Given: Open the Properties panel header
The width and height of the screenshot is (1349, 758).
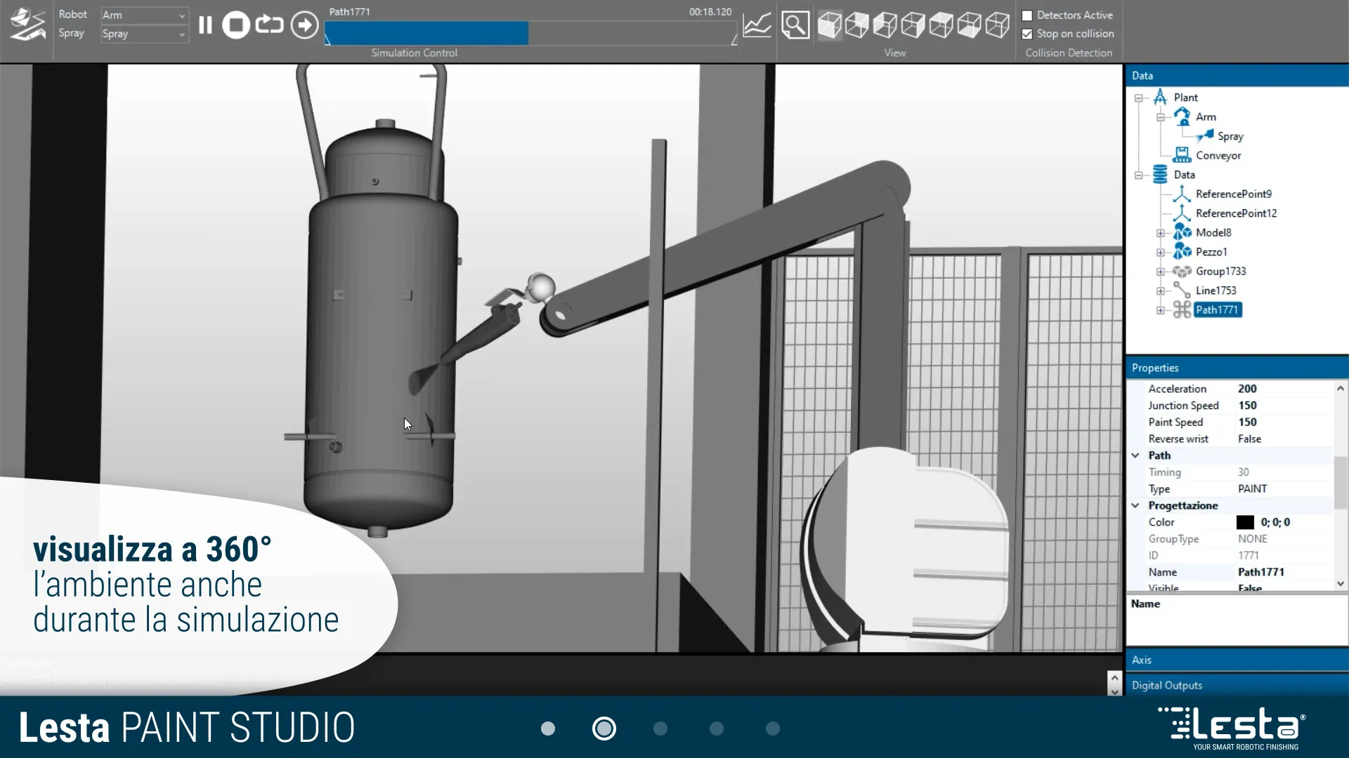Looking at the screenshot, I should 1237,368.
